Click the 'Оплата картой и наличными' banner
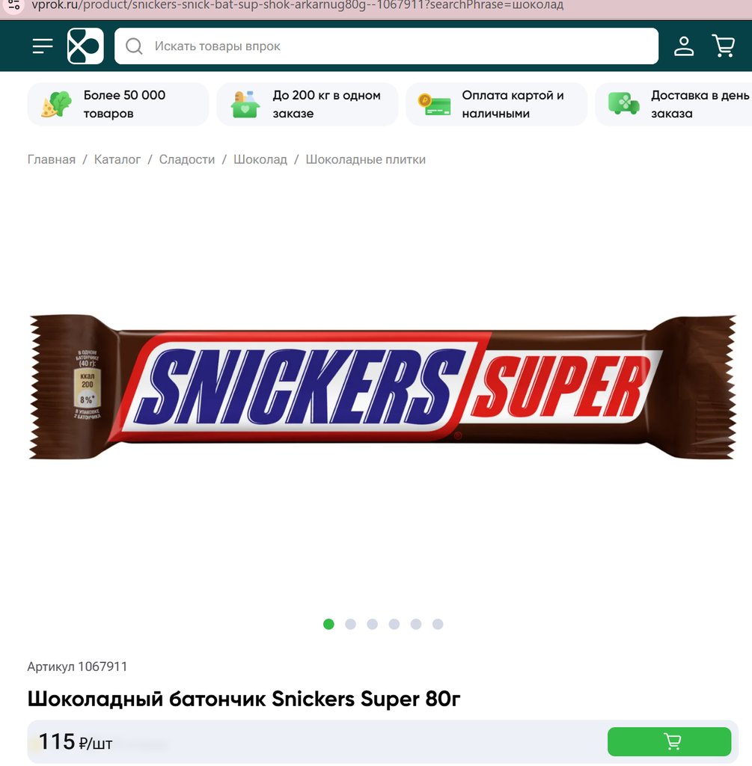The width and height of the screenshot is (752, 766). 496,104
